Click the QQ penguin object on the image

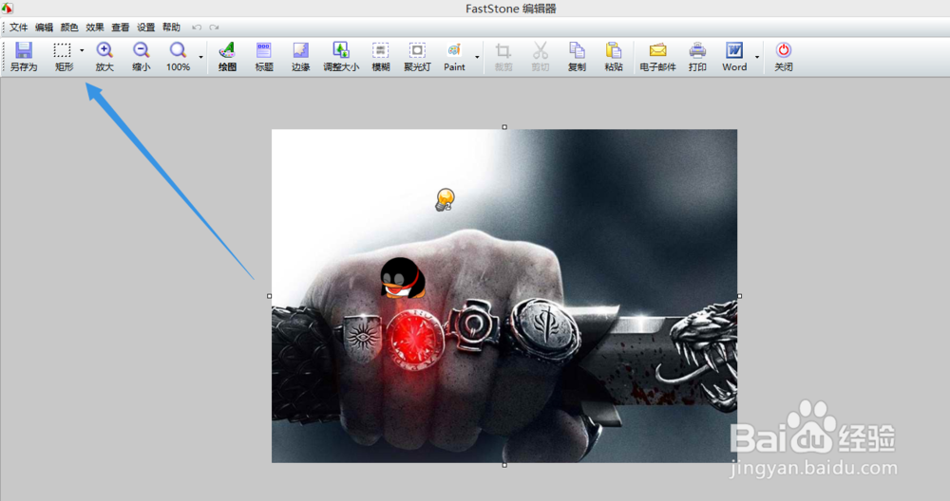[402, 278]
